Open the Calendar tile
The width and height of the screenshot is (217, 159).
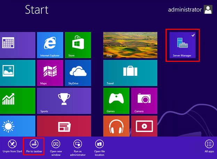[18, 45]
